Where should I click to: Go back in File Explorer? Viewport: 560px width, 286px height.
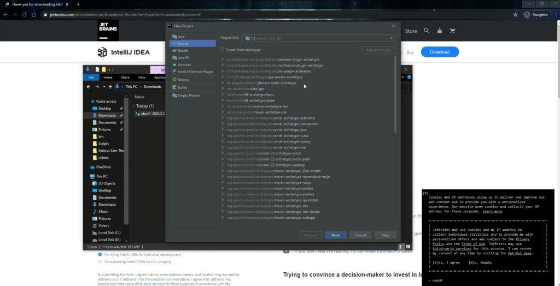(89, 87)
